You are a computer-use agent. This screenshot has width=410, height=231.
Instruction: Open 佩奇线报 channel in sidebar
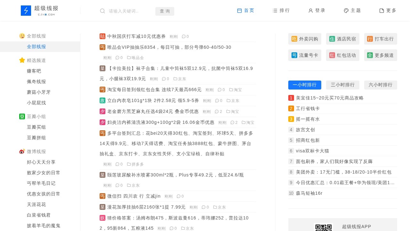[x=37, y=81]
